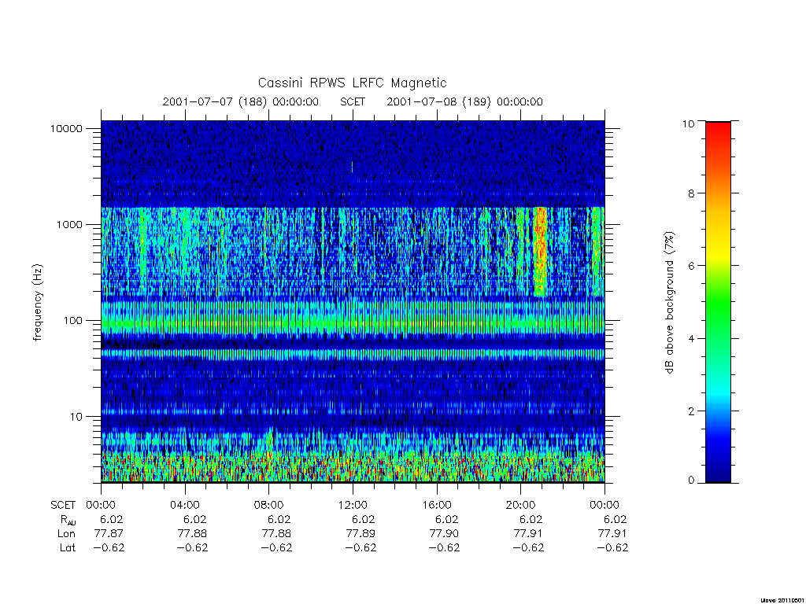Click the intense red burst near 21:00
Screen dimensions: 806x604
pyautogui.click(x=540, y=252)
